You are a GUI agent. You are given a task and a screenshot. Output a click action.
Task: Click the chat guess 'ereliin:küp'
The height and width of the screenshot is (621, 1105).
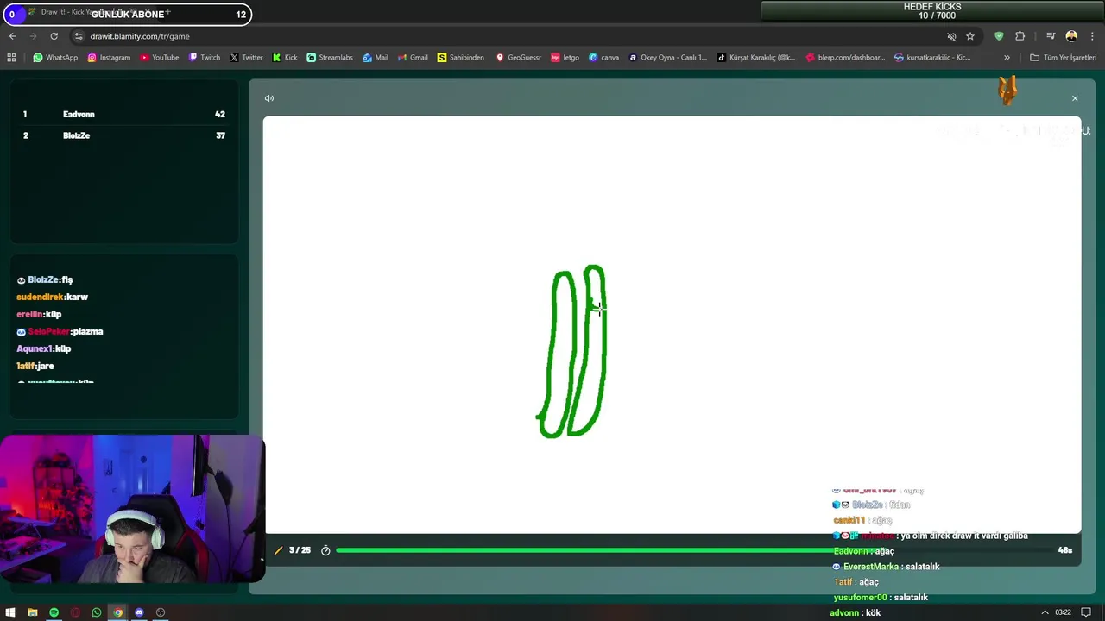pyautogui.click(x=39, y=314)
